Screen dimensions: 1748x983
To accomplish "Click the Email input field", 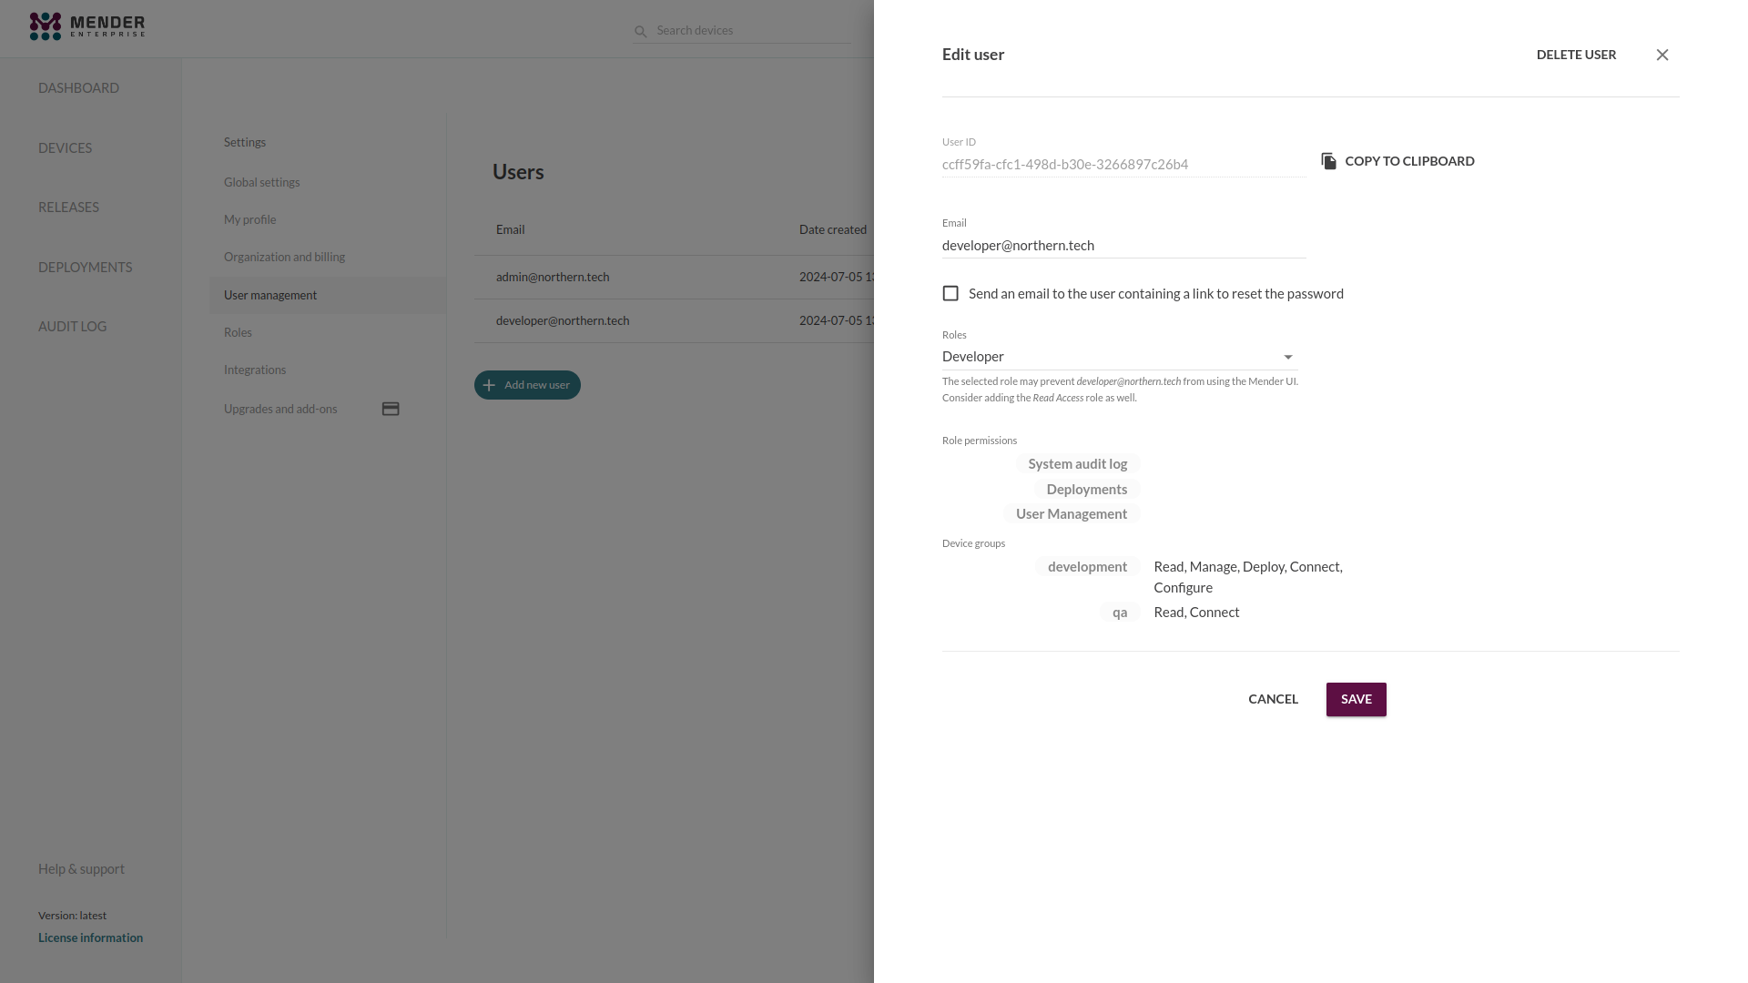I will point(1123,245).
